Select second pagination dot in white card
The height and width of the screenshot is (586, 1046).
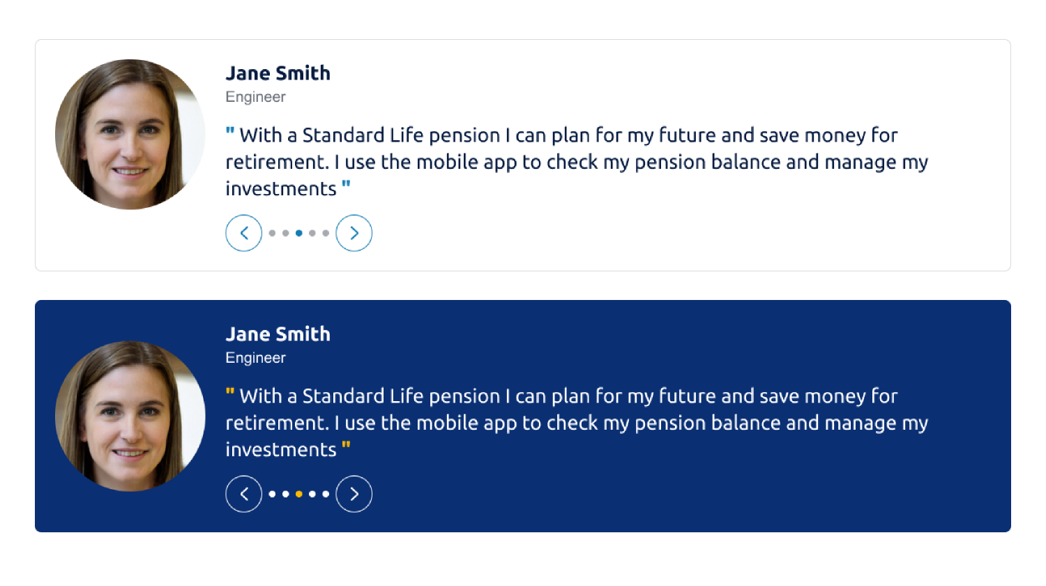click(286, 233)
